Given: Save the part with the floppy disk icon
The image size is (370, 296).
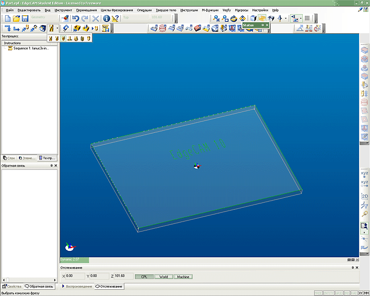Looking at the screenshot, I should click(25, 18).
